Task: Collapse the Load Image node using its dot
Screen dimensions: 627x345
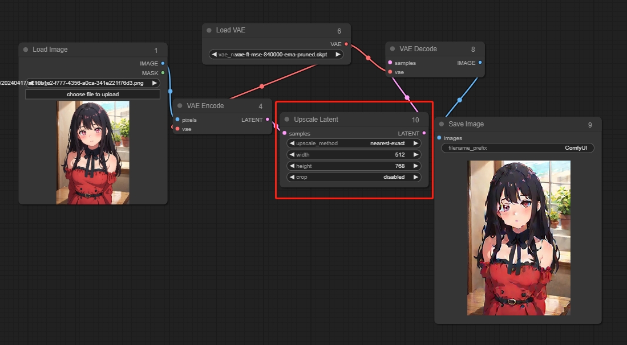Action: point(26,50)
